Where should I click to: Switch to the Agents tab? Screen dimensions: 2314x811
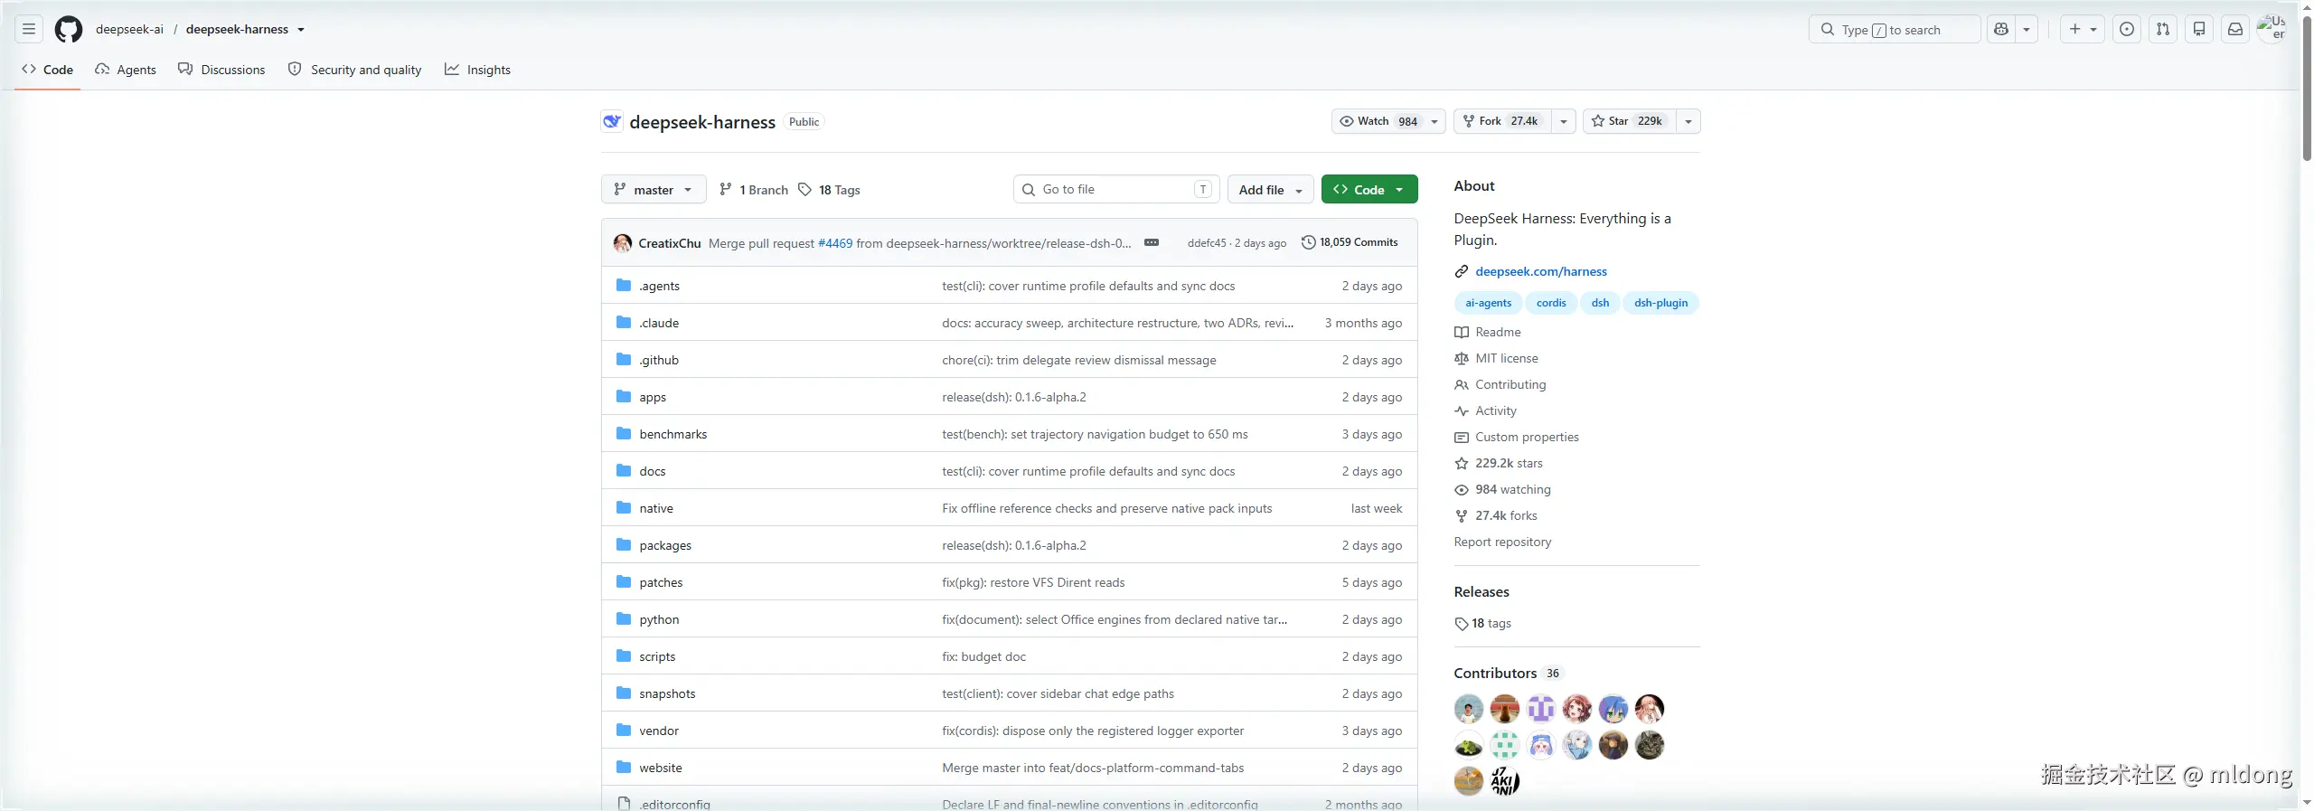pyautogui.click(x=126, y=70)
